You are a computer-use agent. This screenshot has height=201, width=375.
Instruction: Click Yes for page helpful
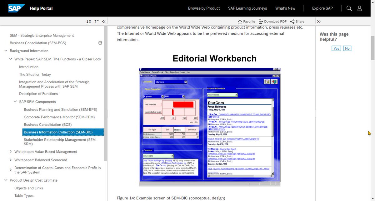point(336,48)
